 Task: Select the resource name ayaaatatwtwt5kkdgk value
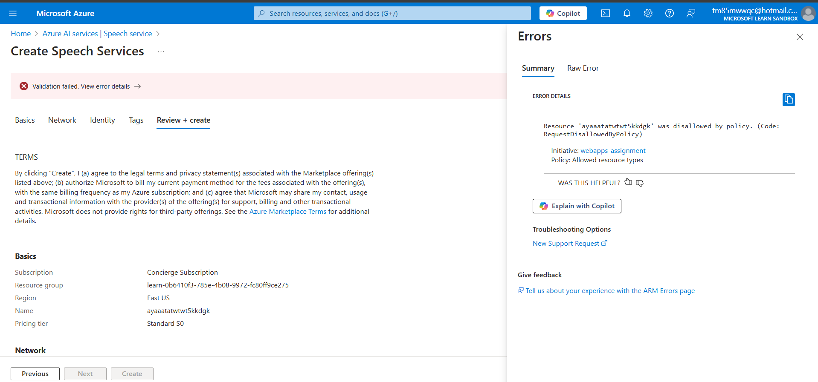tap(178, 310)
